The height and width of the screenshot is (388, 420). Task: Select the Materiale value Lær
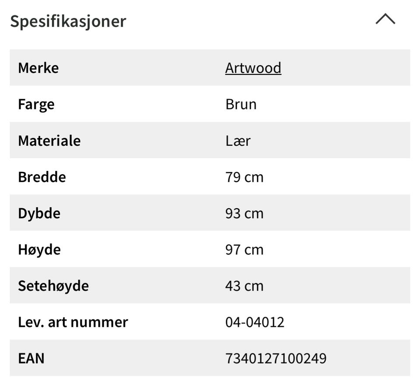238,140
